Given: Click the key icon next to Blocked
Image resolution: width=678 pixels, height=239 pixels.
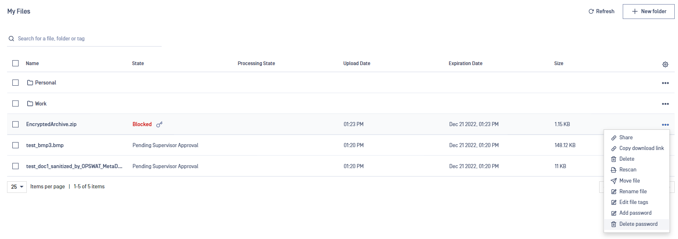Looking at the screenshot, I should [x=160, y=124].
